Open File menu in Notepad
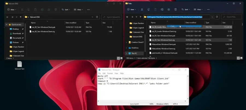 point(99,73)
